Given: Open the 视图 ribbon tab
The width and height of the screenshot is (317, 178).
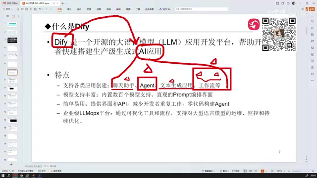Looking at the screenshot, I should (128, 9).
